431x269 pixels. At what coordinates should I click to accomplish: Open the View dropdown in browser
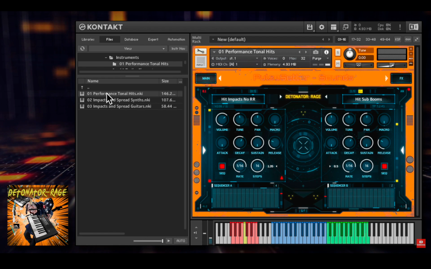[128, 49]
